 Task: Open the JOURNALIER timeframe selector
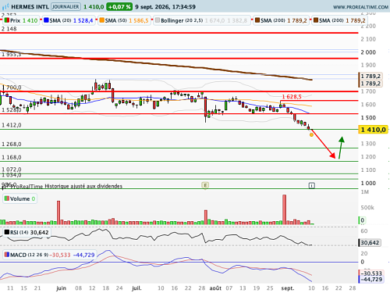point(66,6)
